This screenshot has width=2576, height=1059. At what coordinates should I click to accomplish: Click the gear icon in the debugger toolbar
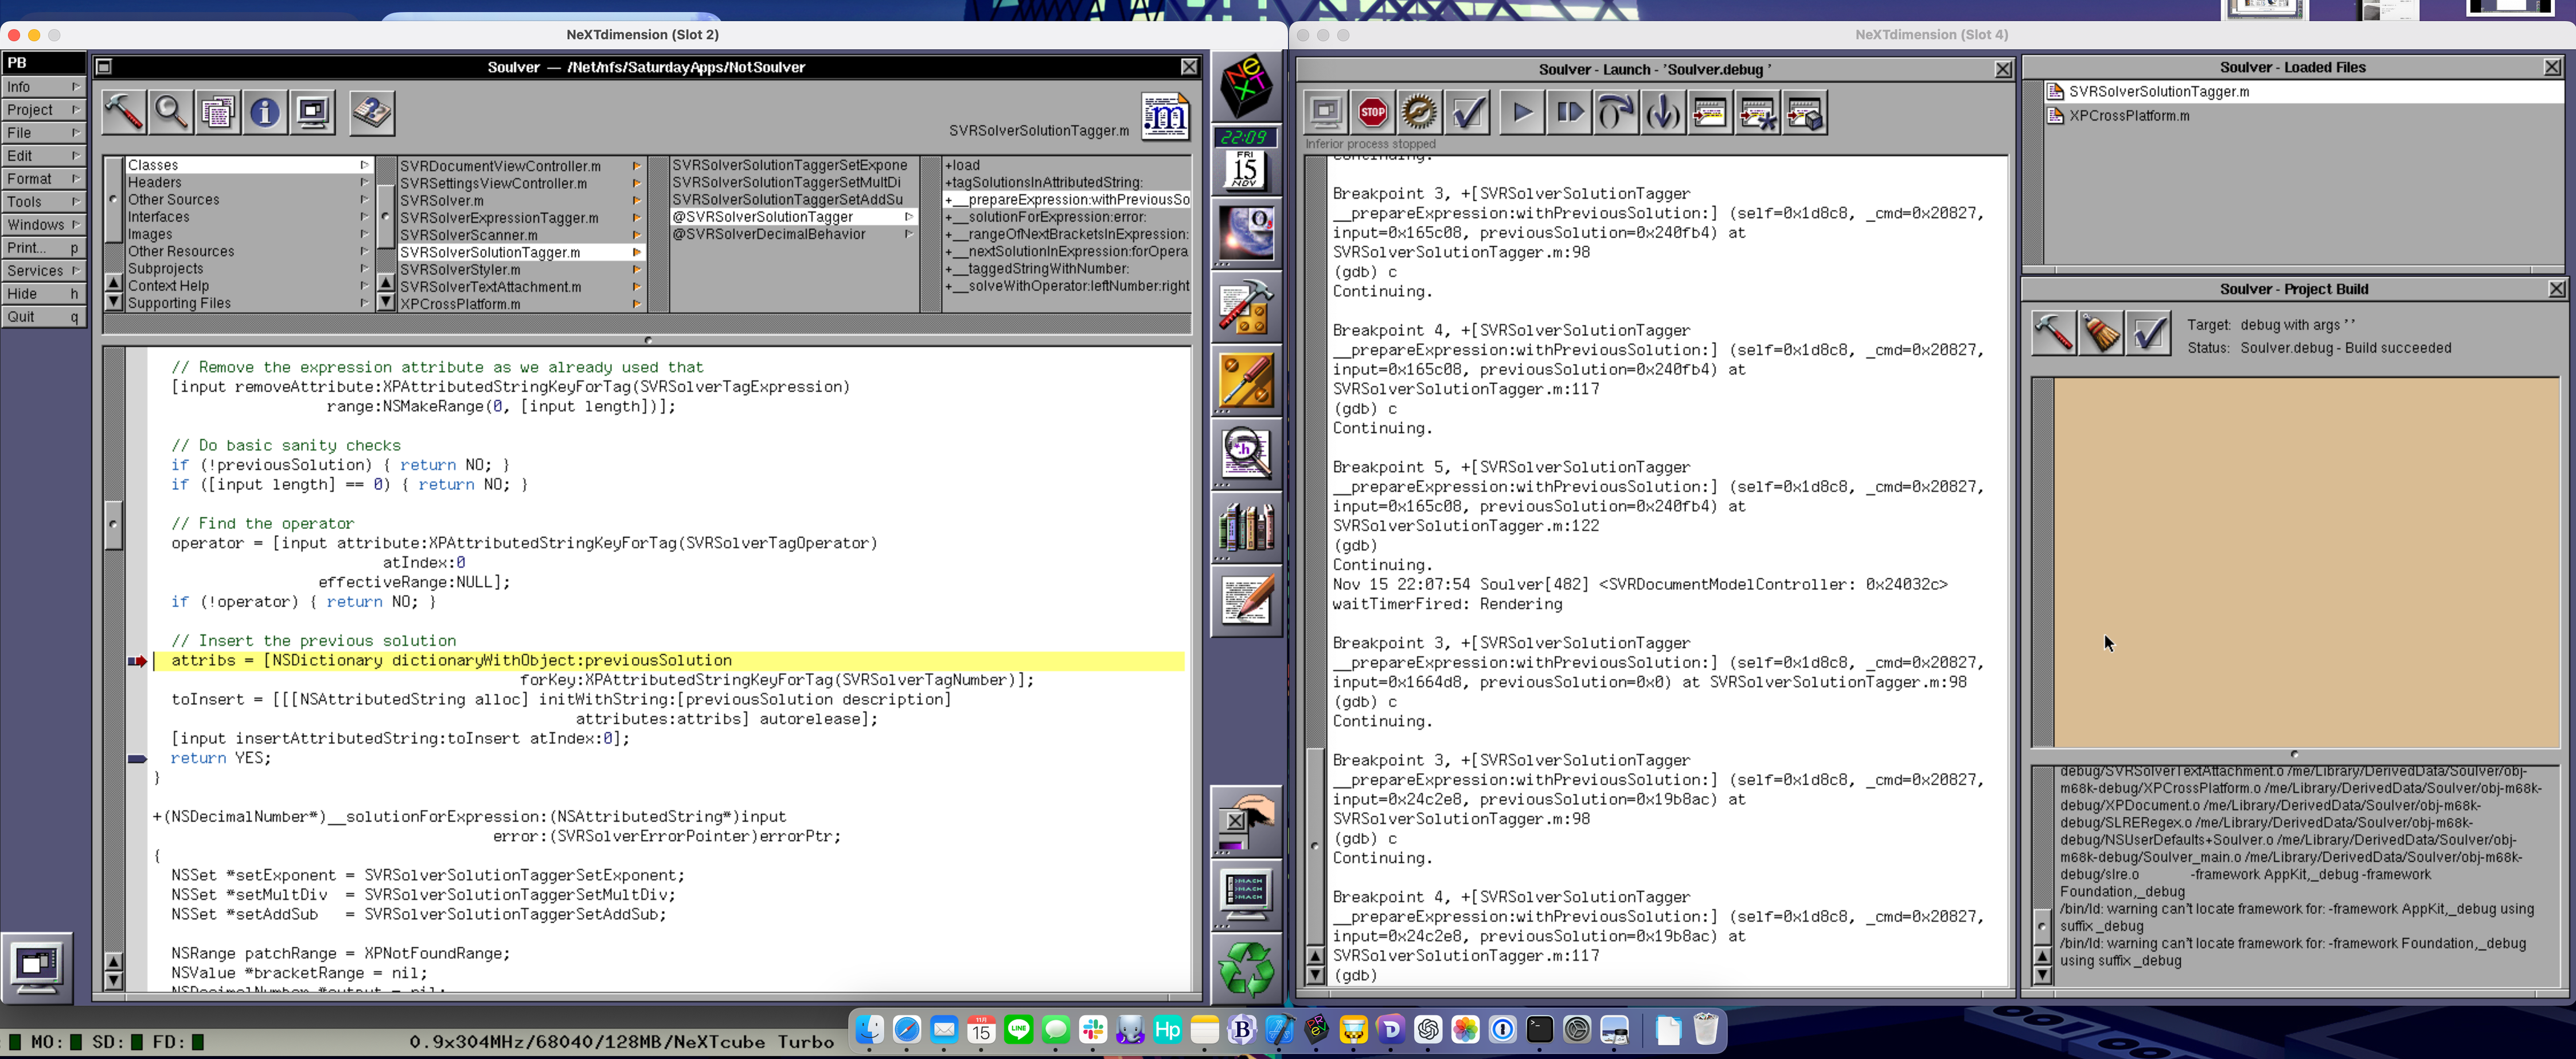pyautogui.click(x=1420, y=112)
